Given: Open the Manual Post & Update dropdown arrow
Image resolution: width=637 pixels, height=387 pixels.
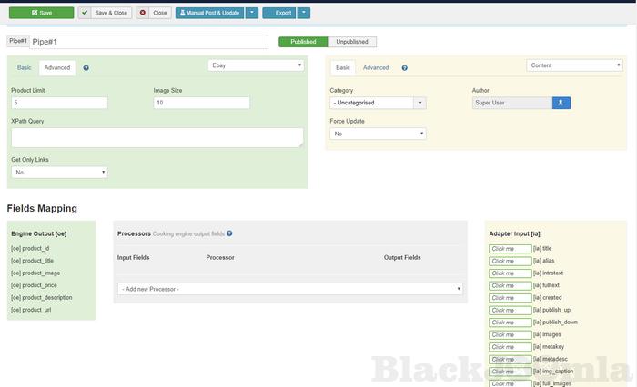Looking at the screenshot, I should (252, 13).
